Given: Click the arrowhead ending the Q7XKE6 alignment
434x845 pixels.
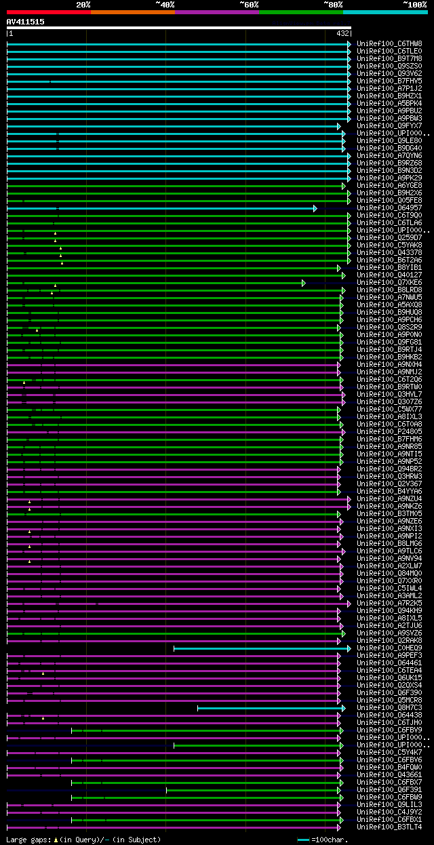Looking at the screenshot, I should click(x=303, y=283).
